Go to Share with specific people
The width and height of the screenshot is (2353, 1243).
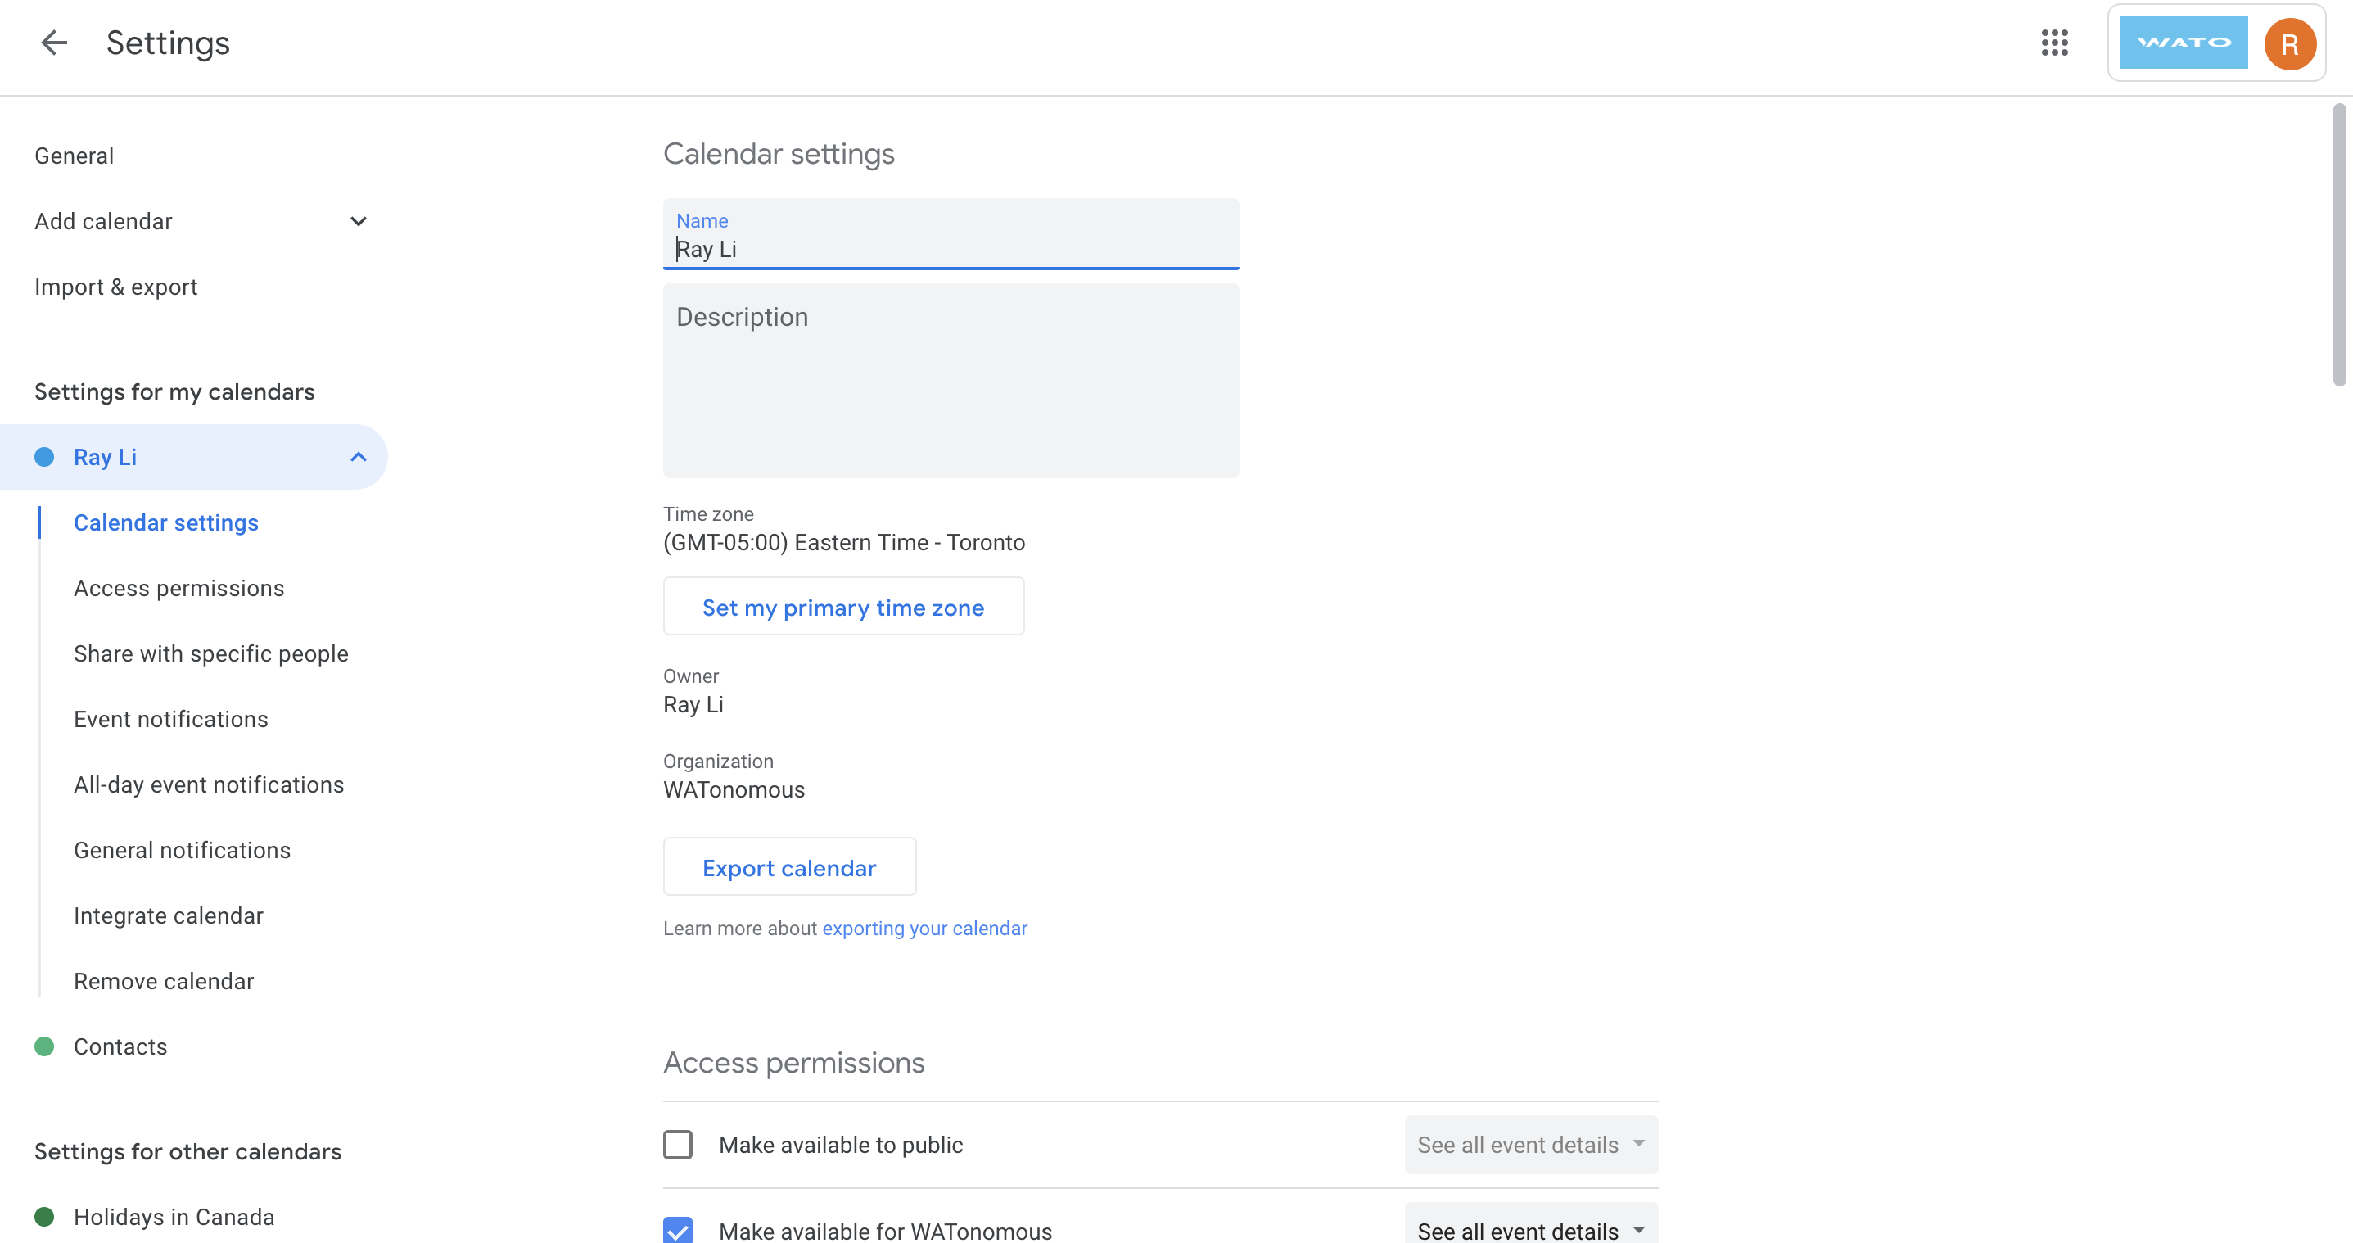click(211, 654)
